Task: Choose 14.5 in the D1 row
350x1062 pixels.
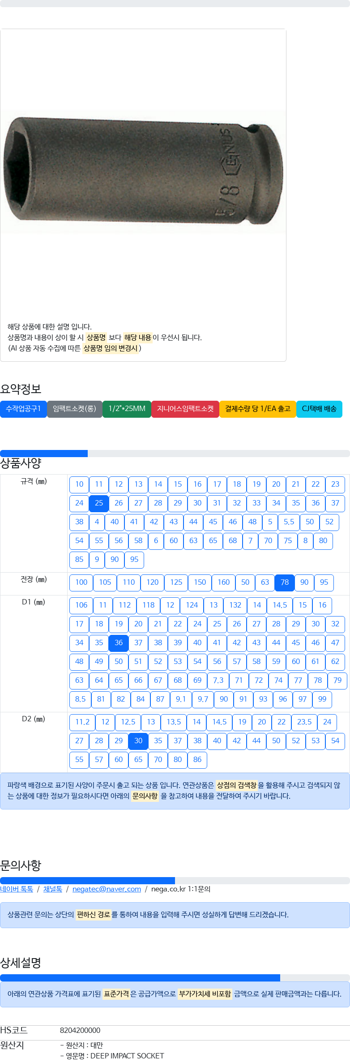Action: pos(280,605)
